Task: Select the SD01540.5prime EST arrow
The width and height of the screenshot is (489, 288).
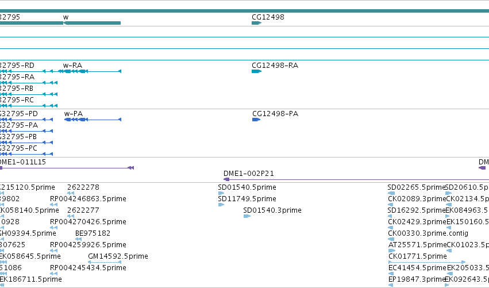Action: 221,193
